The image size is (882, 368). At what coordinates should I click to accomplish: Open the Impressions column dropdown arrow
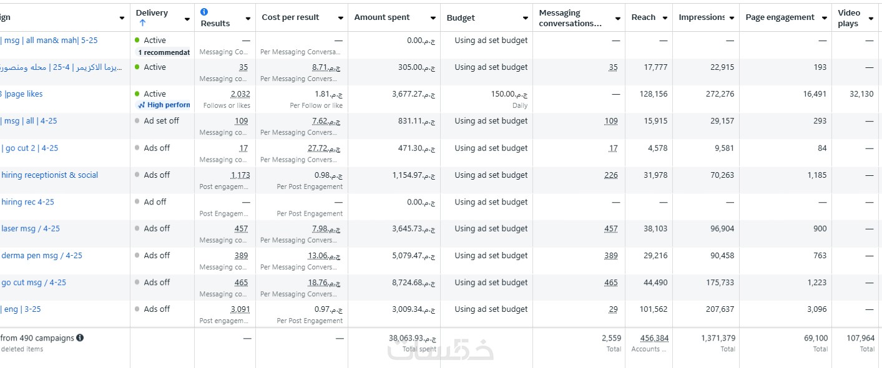pyautogui.click(x=732, y=18)
